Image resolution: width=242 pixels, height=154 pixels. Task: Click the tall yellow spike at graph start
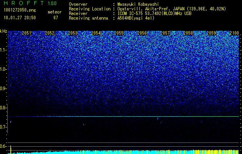point(11,149)
